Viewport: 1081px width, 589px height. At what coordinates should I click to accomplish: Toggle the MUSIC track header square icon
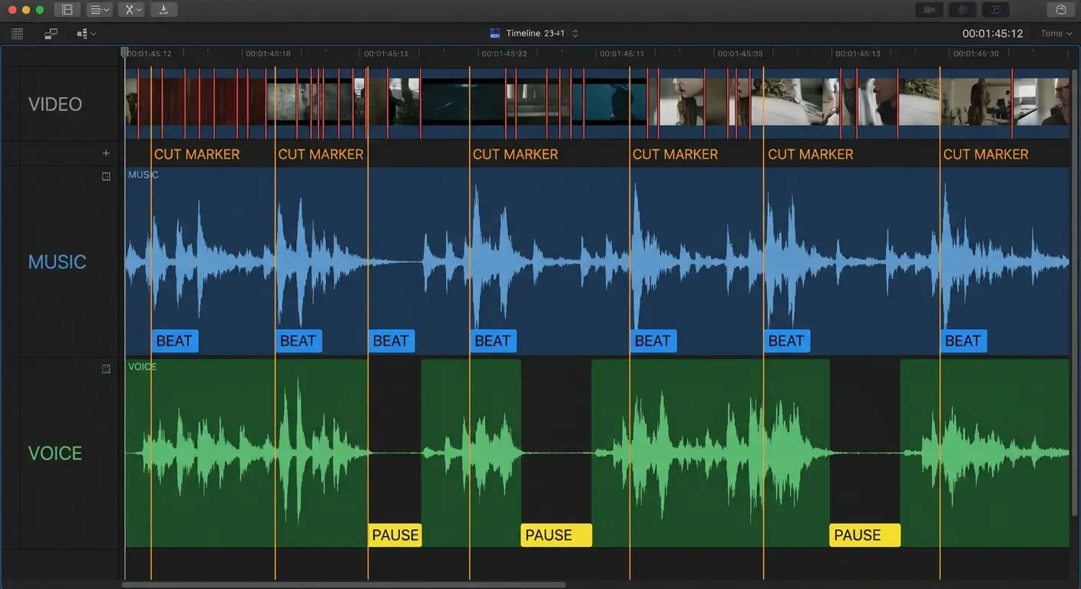tap(106, 177)
